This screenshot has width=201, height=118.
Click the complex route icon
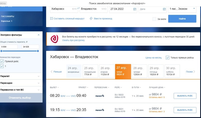(52, 18)
